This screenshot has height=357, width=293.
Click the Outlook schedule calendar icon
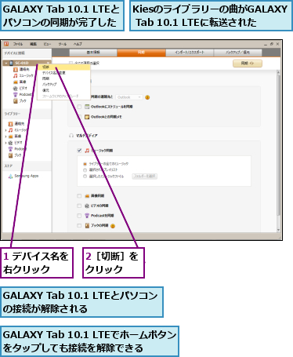[87, 107]
